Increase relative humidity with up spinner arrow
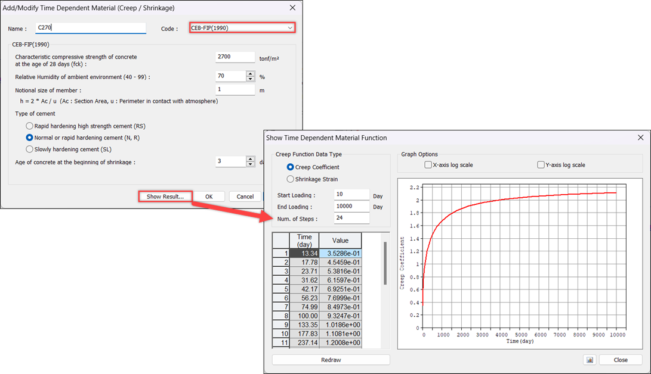 (x=251, y=74)
